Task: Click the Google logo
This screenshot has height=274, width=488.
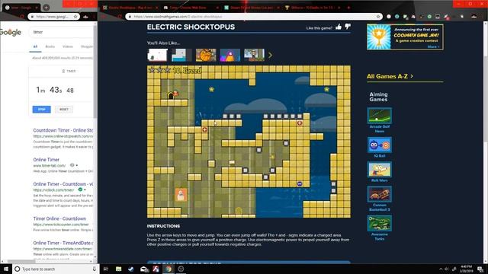Action: 10,32
